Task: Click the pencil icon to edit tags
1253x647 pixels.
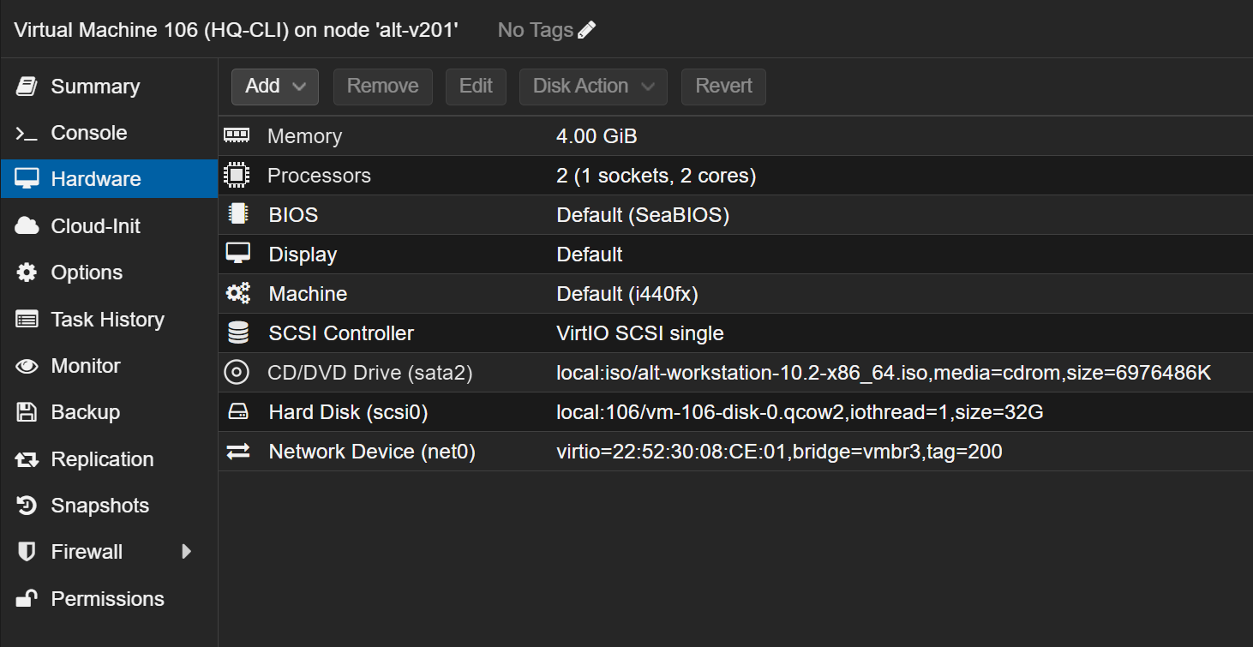Action: point(587,30)
